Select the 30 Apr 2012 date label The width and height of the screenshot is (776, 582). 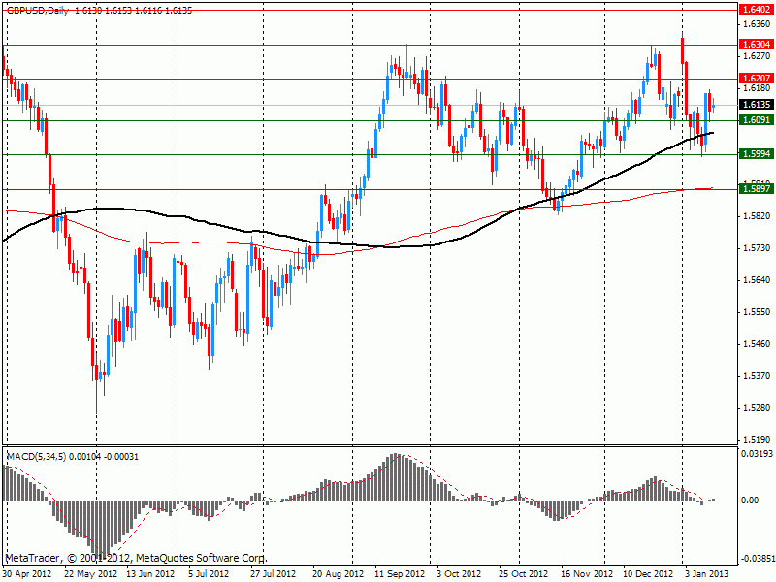28,574
